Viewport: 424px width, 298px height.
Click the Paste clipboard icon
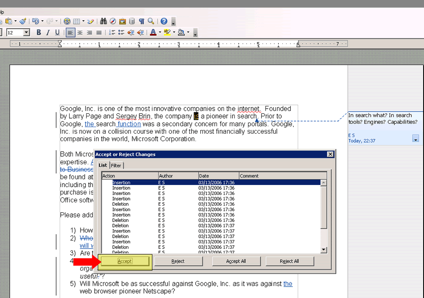point(8,21)
